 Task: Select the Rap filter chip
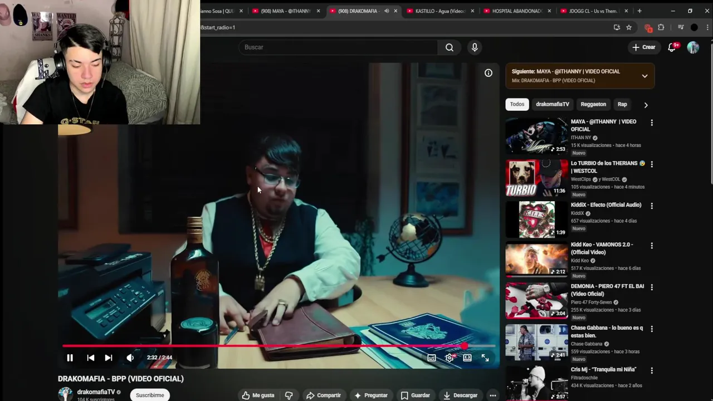(622, 104)
